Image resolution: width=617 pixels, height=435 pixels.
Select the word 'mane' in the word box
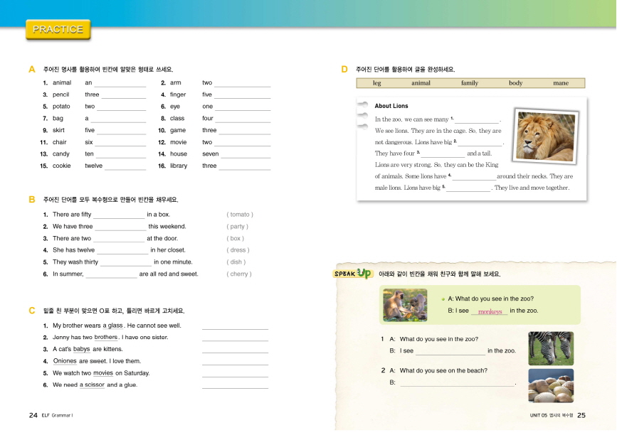point(561,83)
